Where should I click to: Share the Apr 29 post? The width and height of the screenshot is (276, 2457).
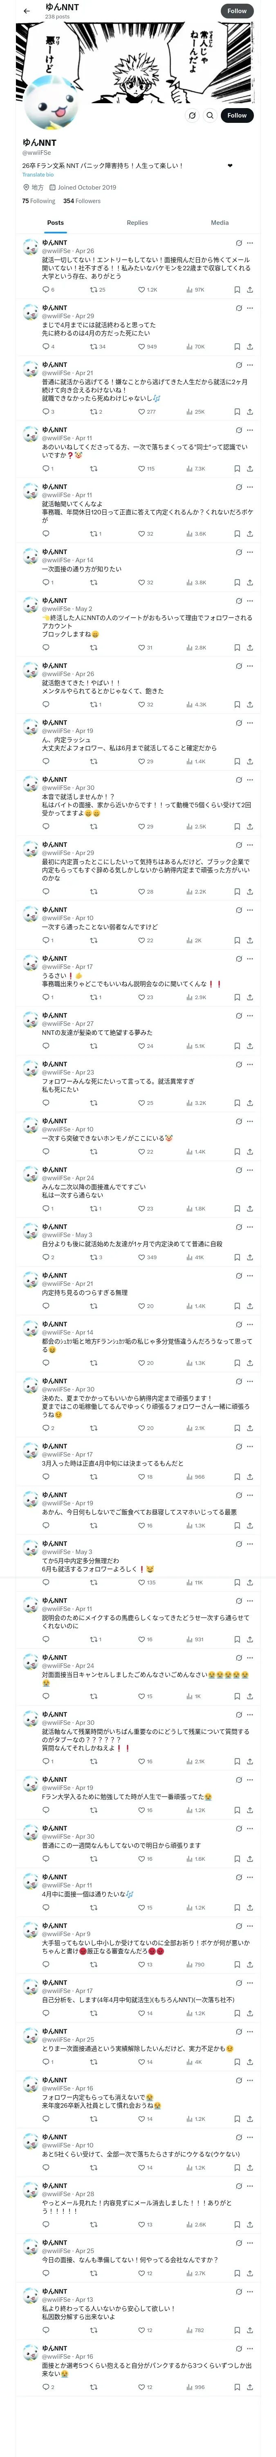tap(249, 346)
